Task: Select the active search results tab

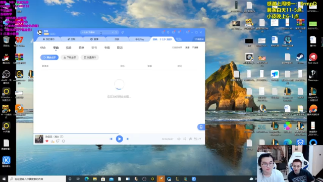Action: (163, 39)
